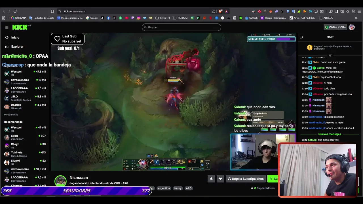Open the X (Twitter) bookmark icon
This screenshot has width=363, height=204.
click(114, 18)
